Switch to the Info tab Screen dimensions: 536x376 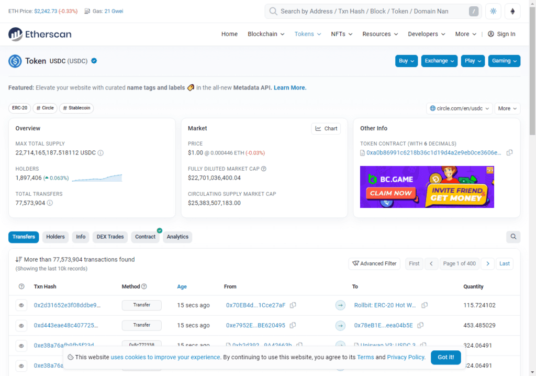tap(81, 237)
